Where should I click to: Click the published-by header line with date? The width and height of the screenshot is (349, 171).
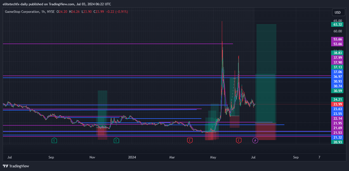57,4
